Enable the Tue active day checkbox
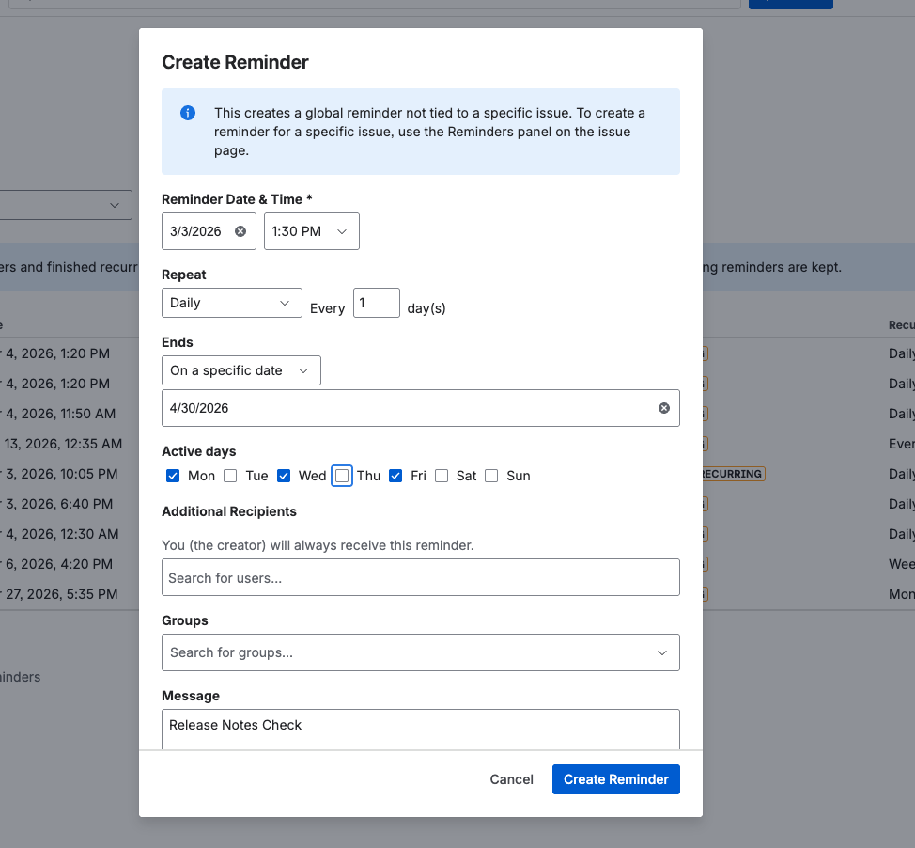The height and width of the screenshot is (848, 915). (230, 476)
